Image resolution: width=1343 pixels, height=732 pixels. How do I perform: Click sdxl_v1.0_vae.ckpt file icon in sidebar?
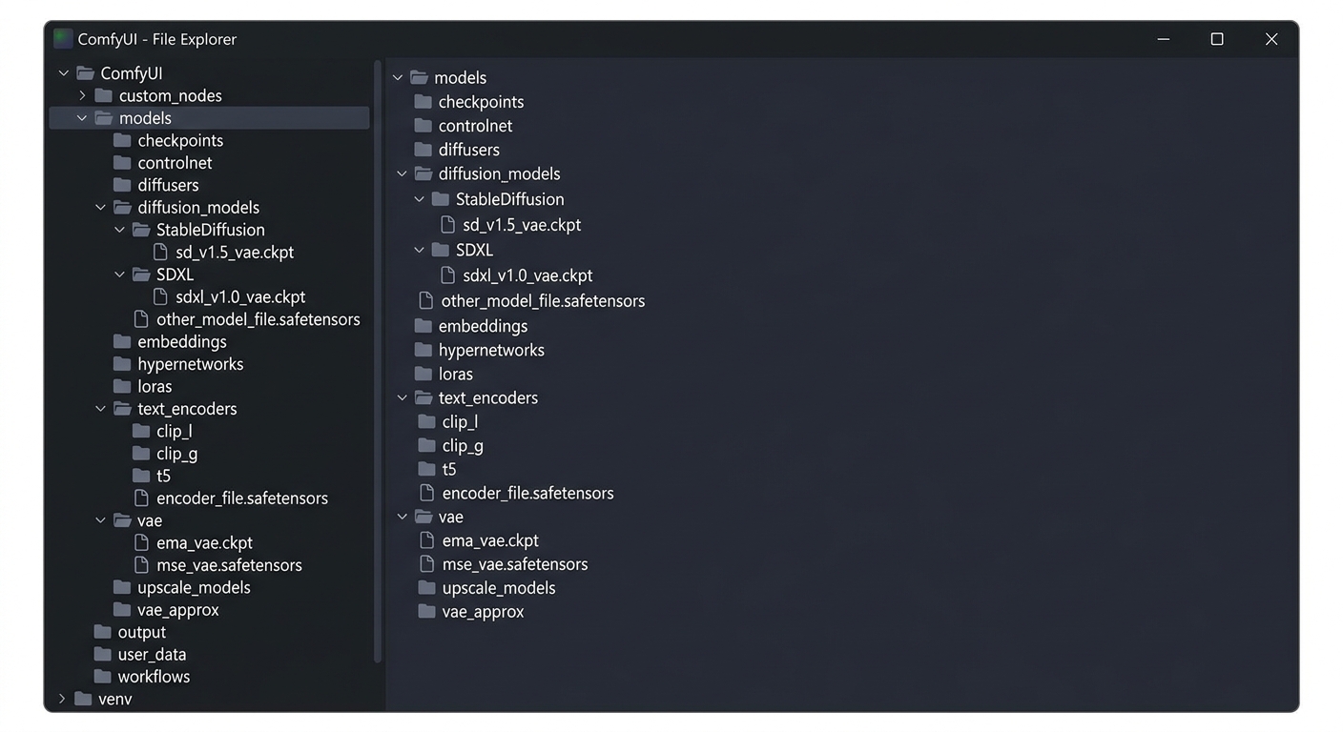coord(160,296)
